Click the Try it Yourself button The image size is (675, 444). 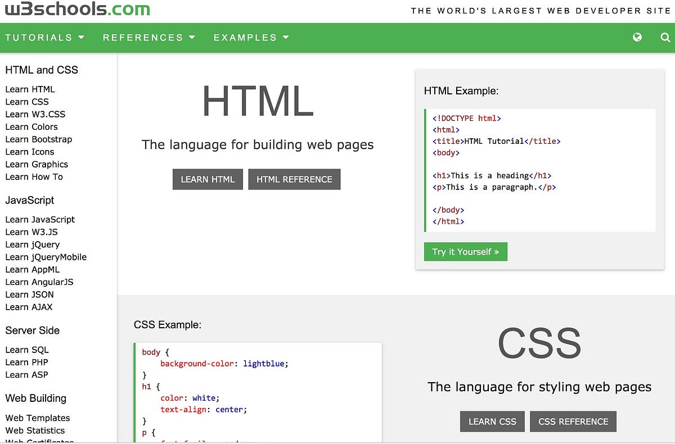pos(465,252)
